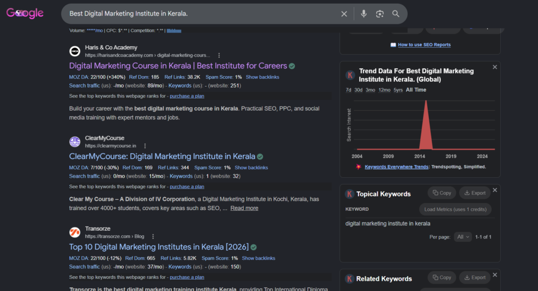Open Top 10 Digital Marketing Institutes result title
The height and width of the screenshot is (291, 538).
point(159,247)
